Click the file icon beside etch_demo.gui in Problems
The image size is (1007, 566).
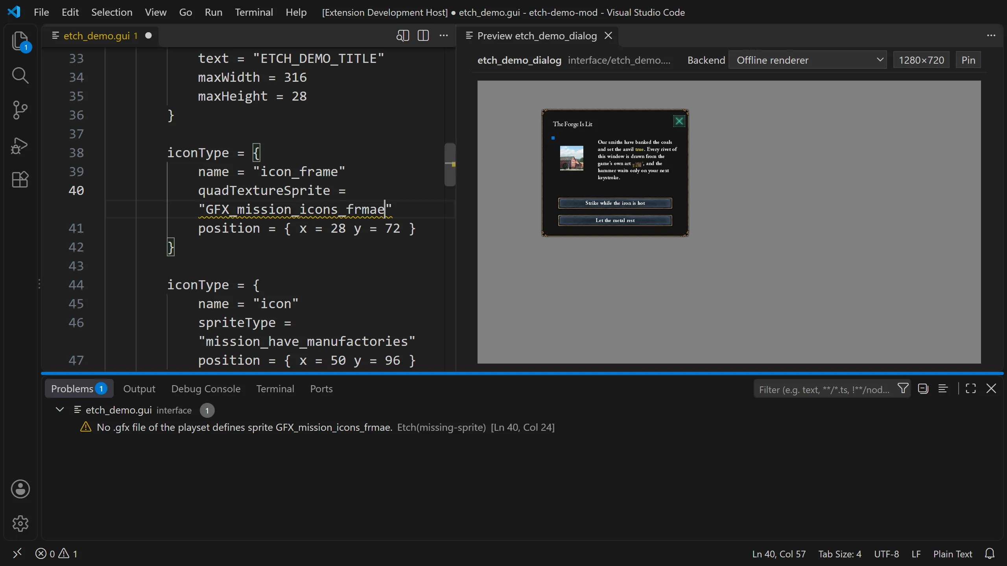[x=77, y=410]
